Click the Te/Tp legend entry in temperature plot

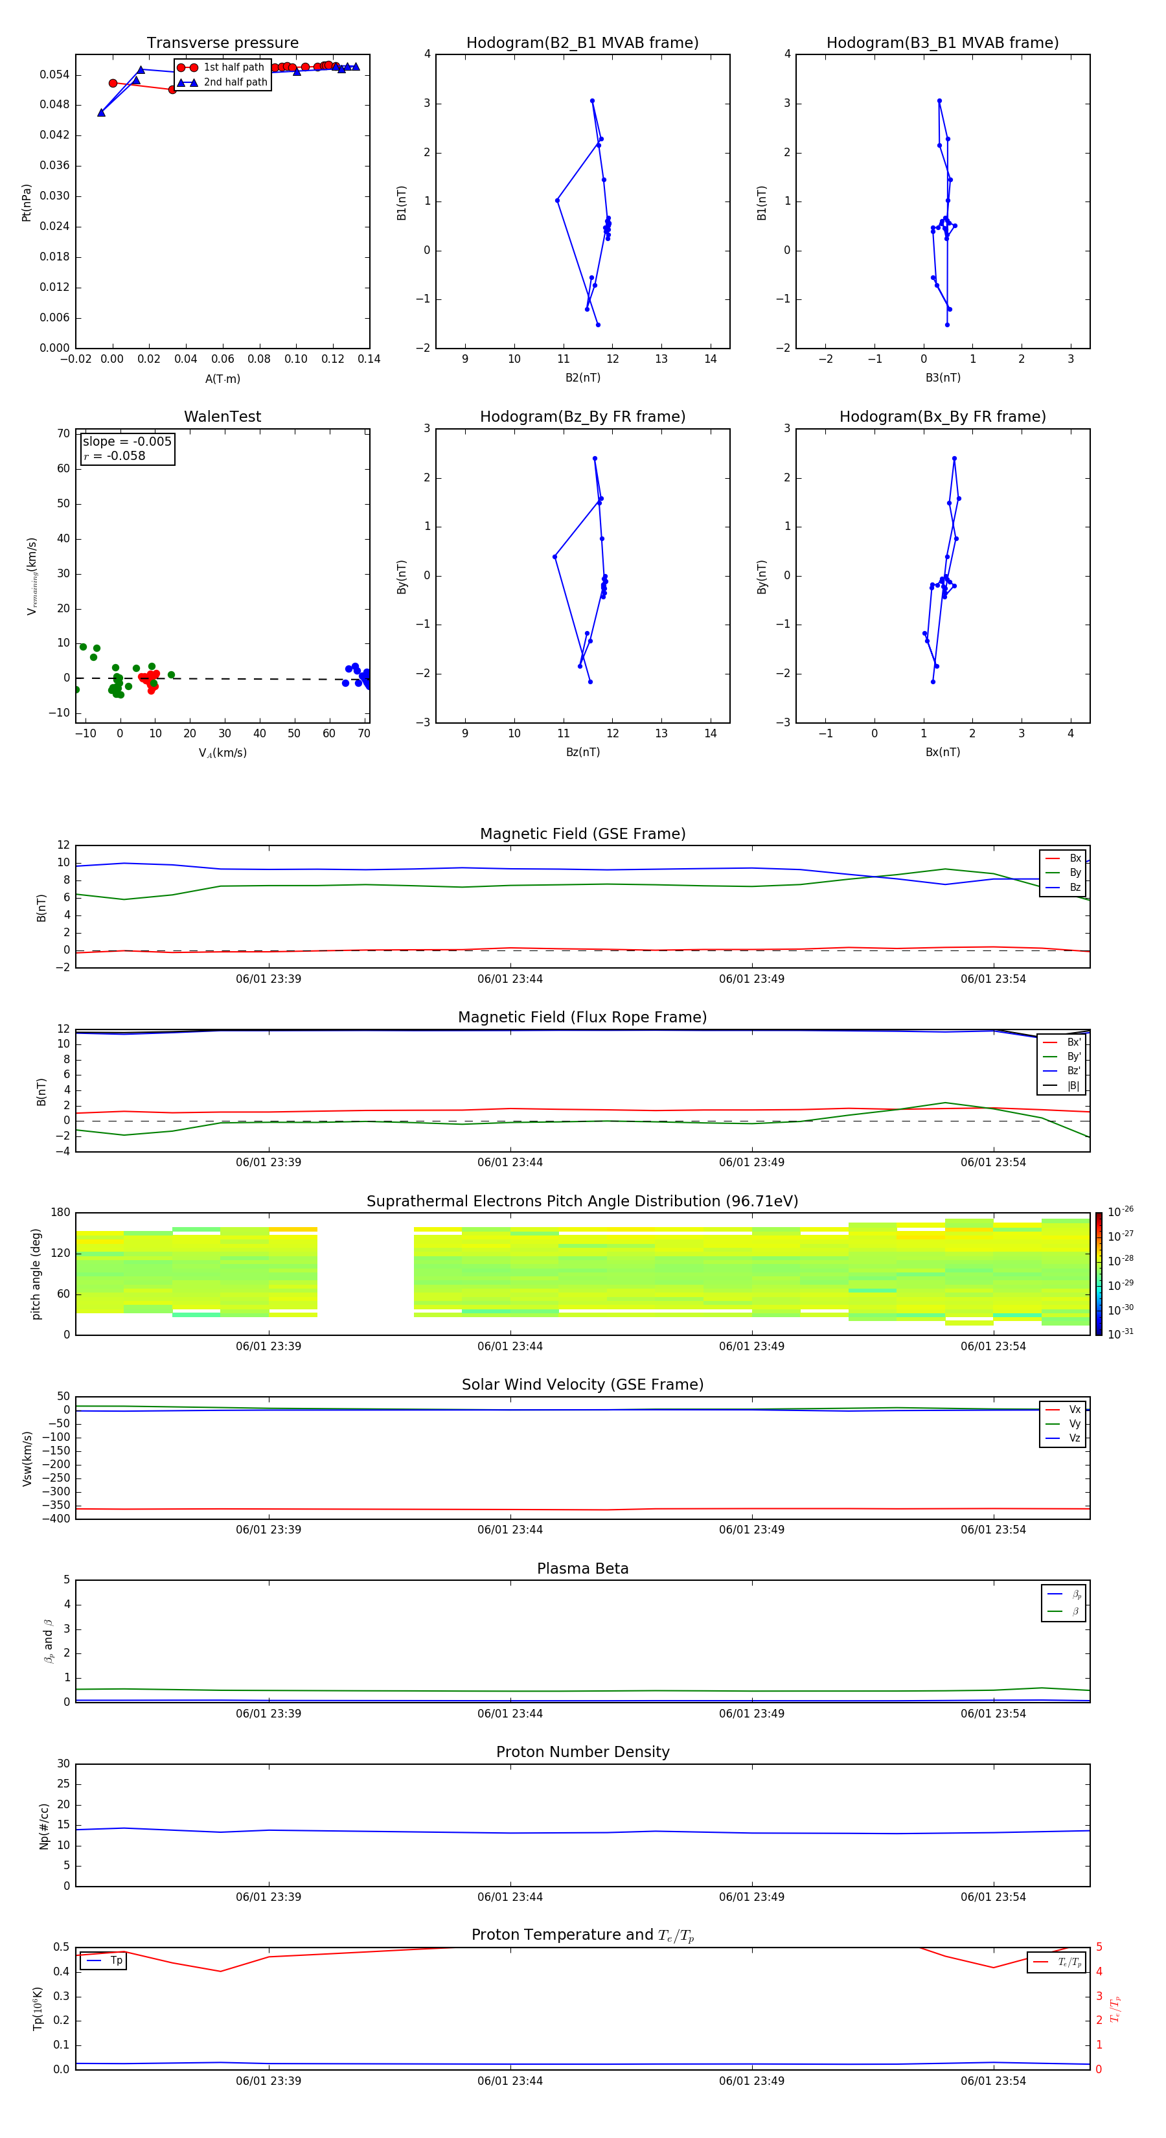click(1057, 1963)
